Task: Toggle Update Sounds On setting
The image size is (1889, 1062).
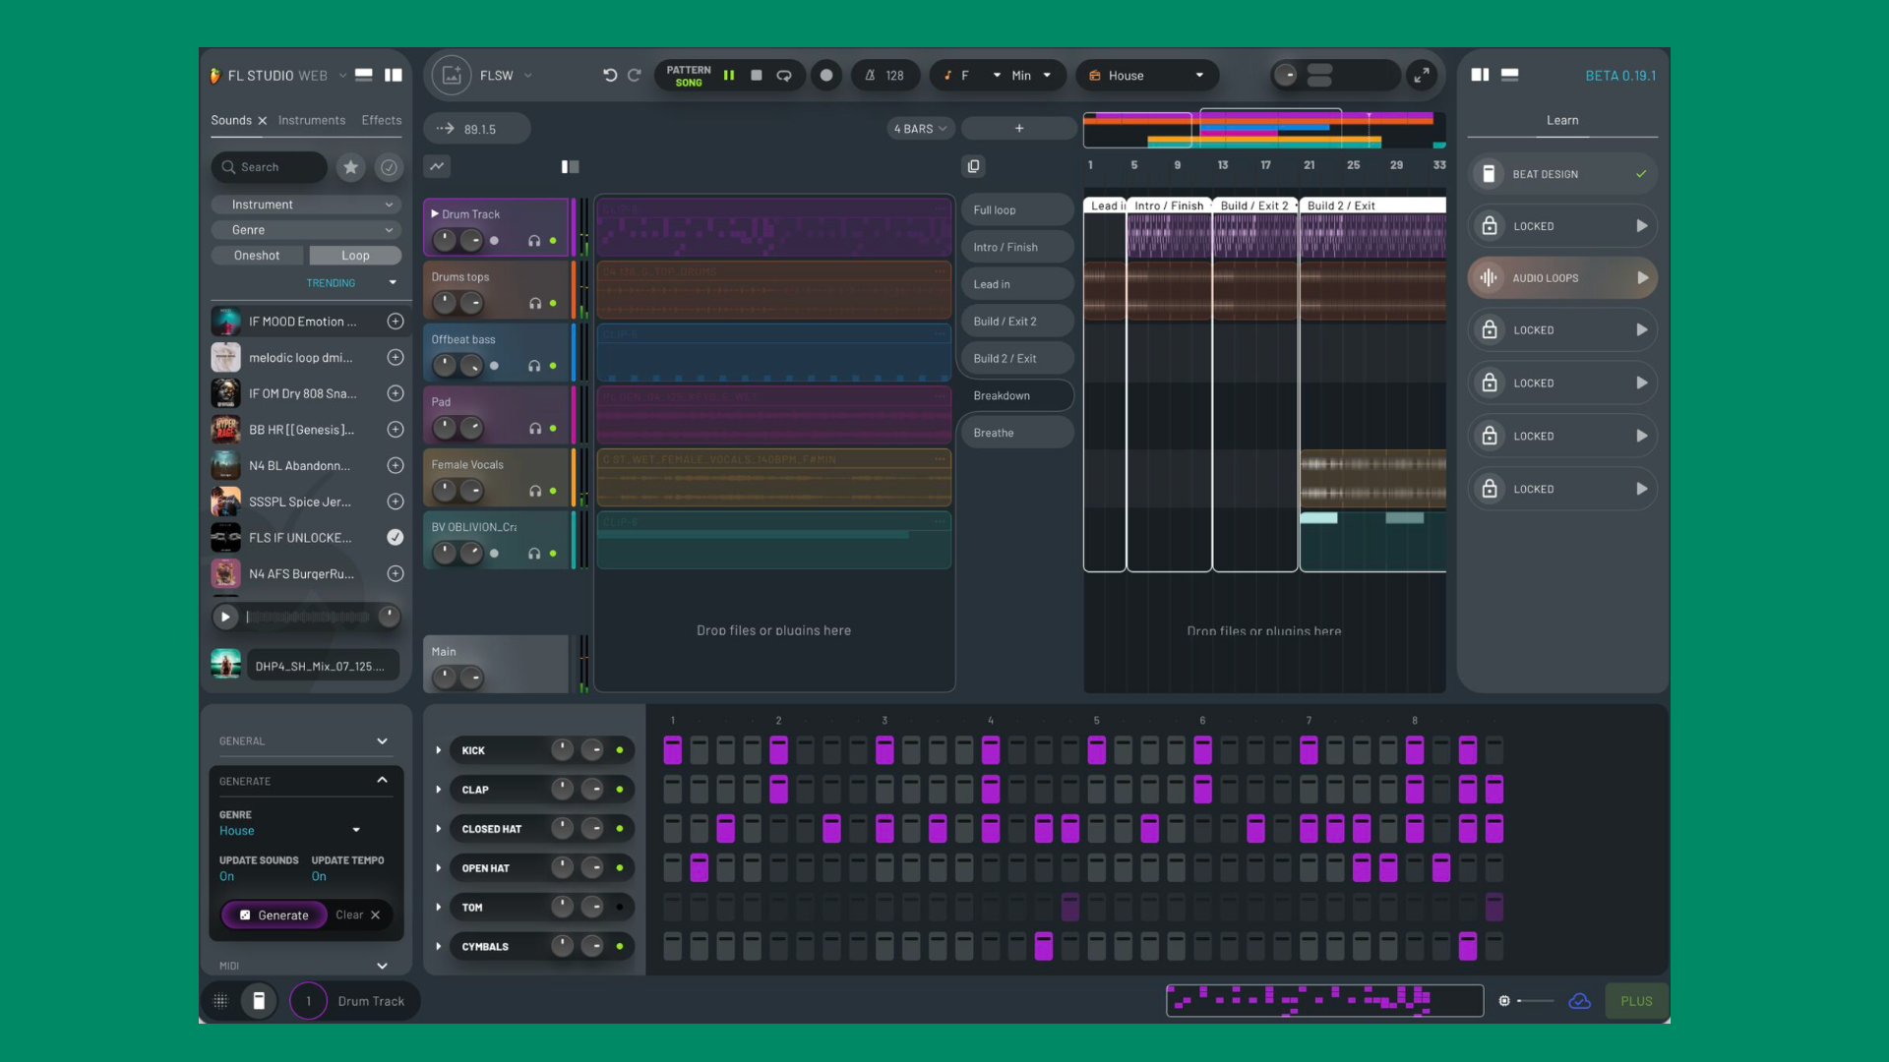Action: coord(227,876)
